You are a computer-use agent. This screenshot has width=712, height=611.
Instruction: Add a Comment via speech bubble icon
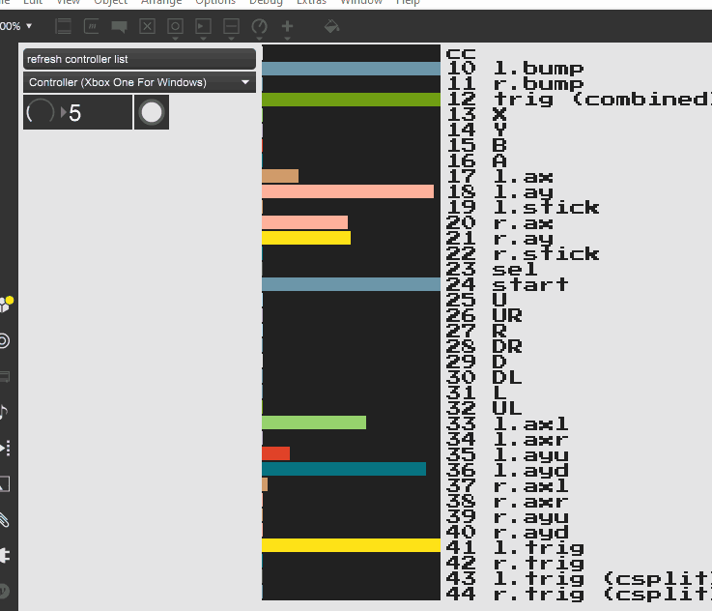click(x=119, y=26)
